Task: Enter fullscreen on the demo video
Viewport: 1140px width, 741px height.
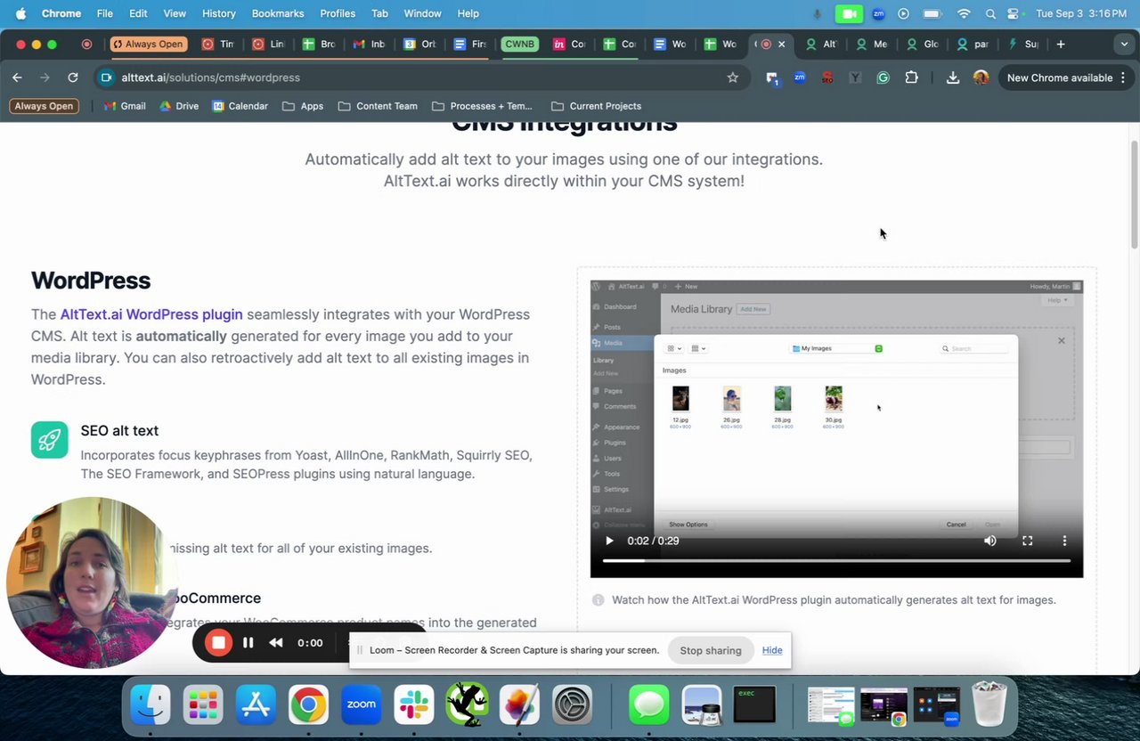Action: pos(1027,541)
